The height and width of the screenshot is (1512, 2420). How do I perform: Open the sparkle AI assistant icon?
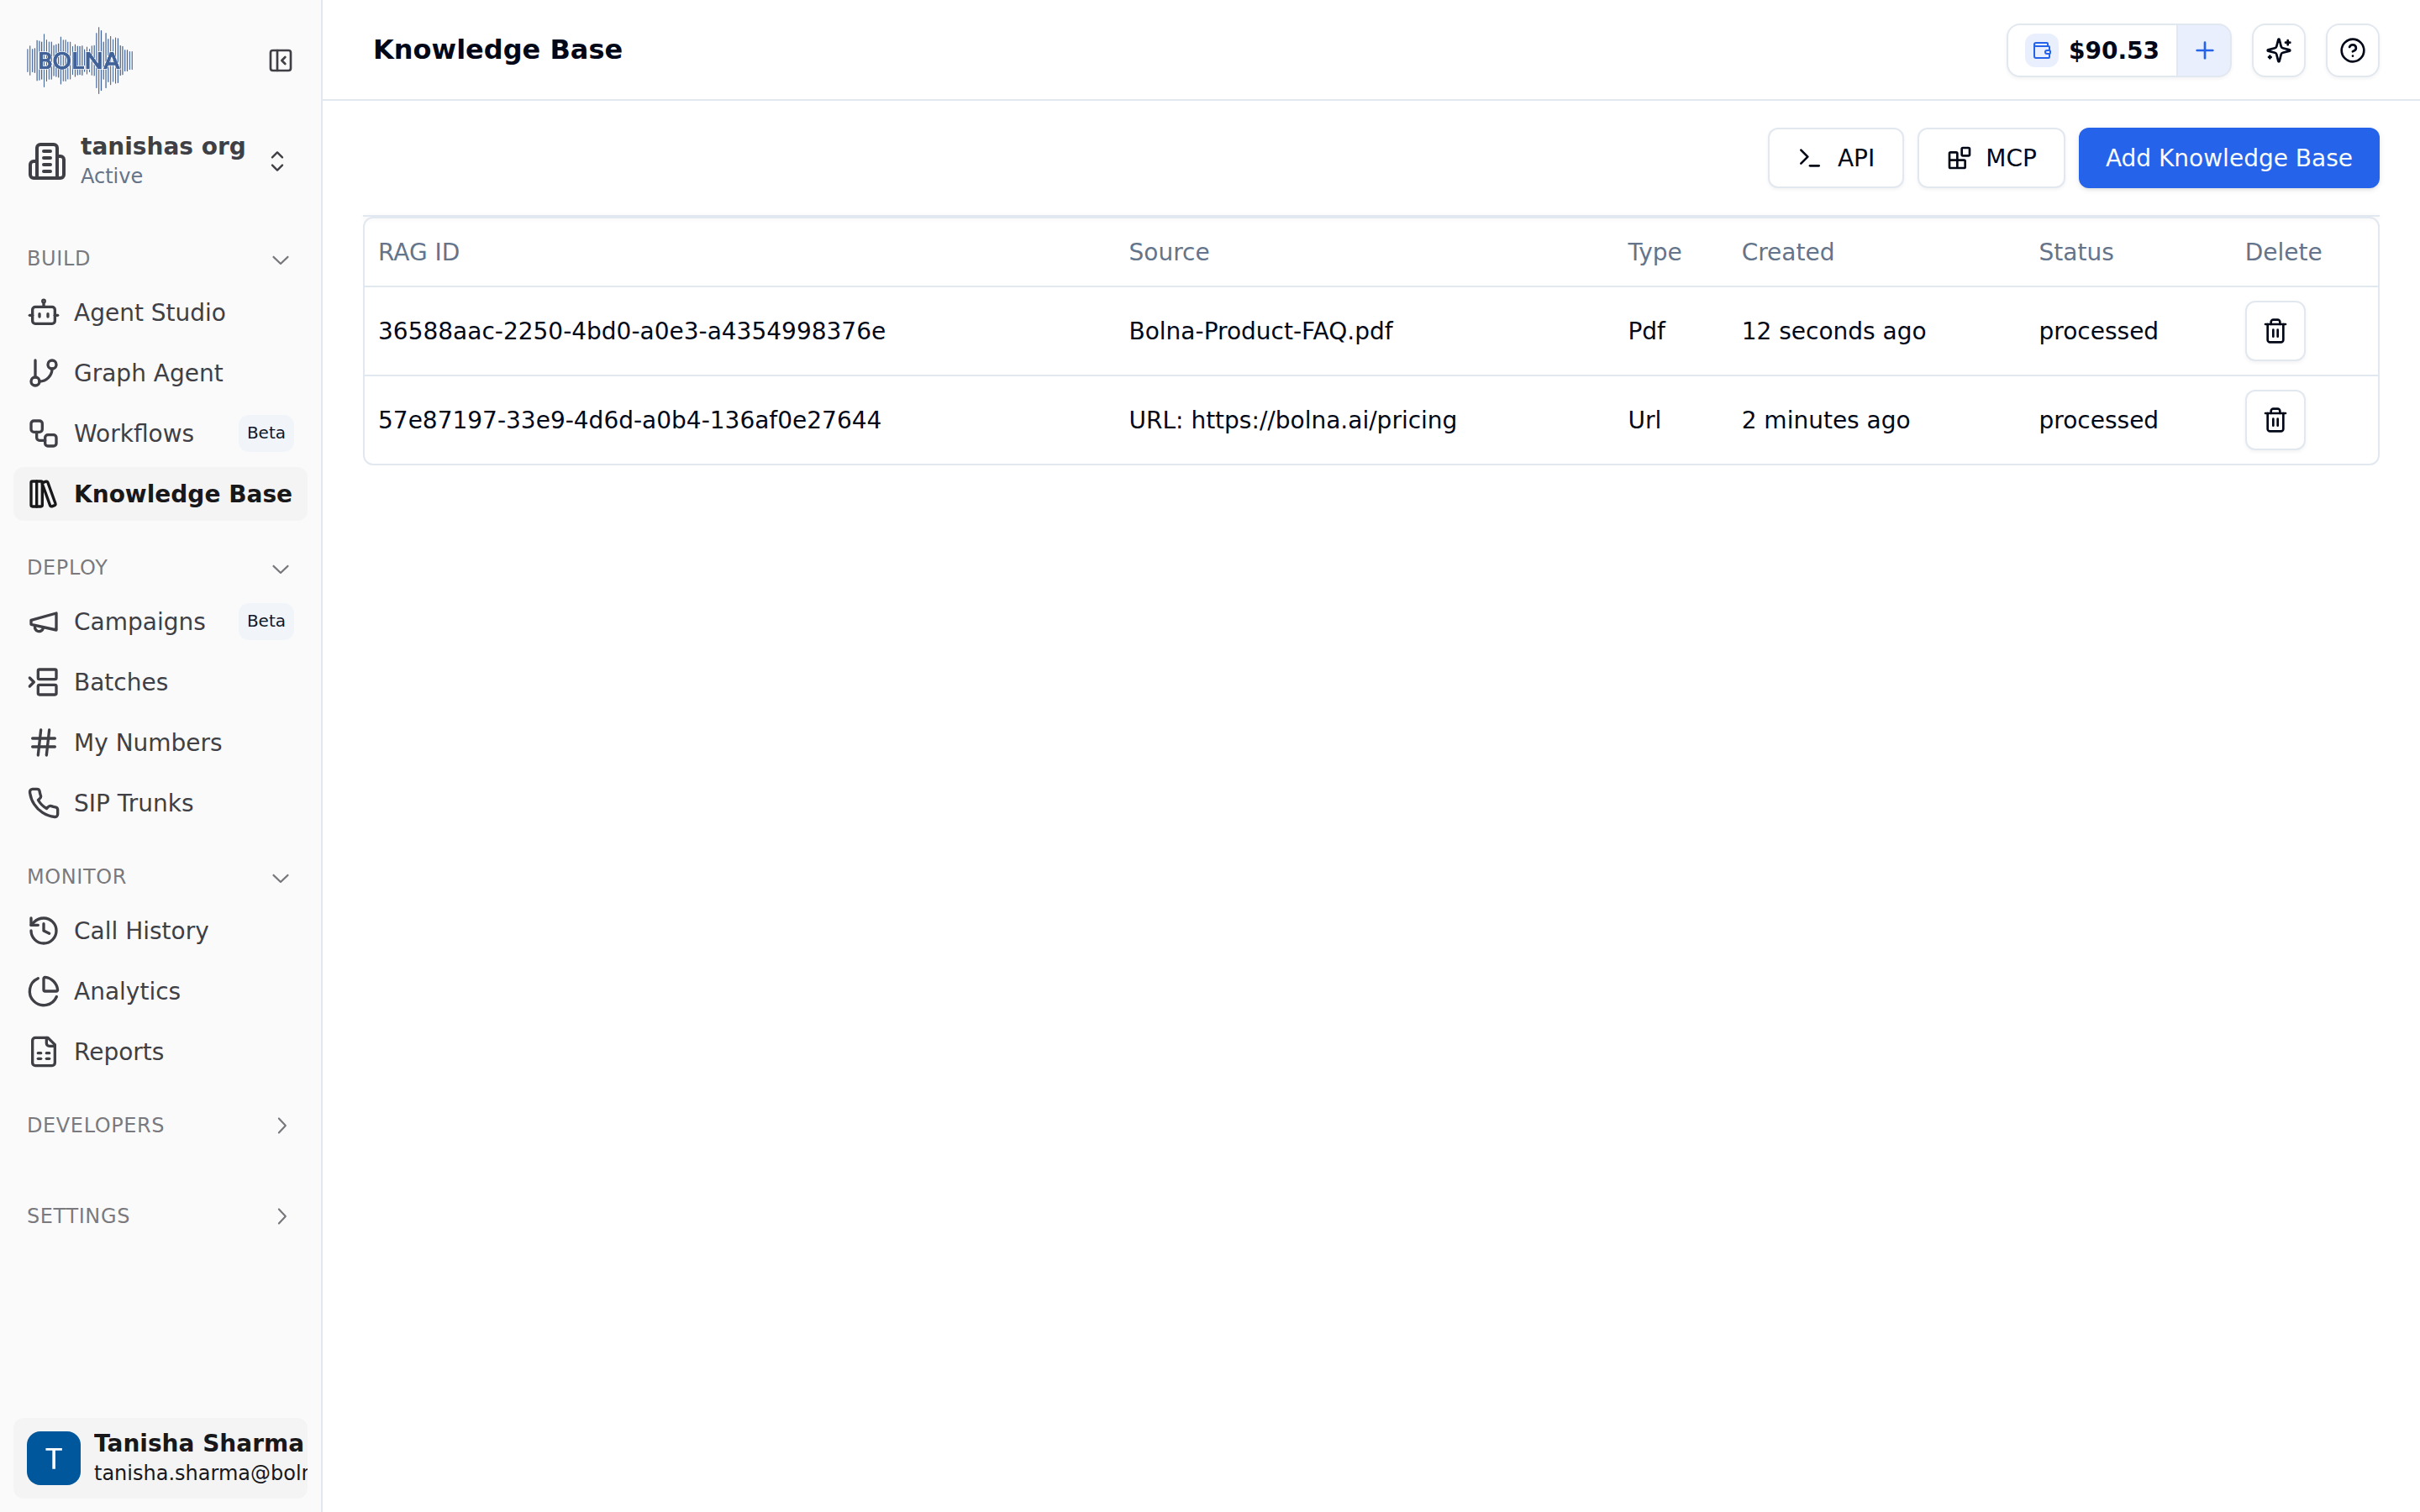(2279, 50)
